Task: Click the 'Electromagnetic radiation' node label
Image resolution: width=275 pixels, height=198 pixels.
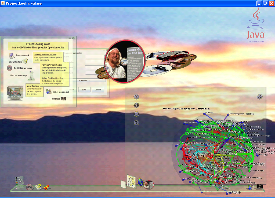Action: tap(241, 114)
